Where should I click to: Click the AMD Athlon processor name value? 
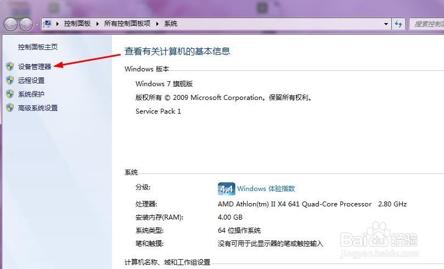pos(295,204)
